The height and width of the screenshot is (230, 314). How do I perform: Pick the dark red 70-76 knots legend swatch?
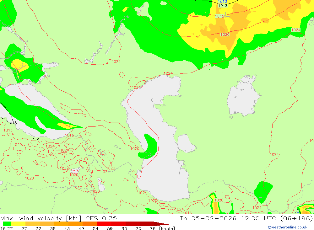pos(147,224)
